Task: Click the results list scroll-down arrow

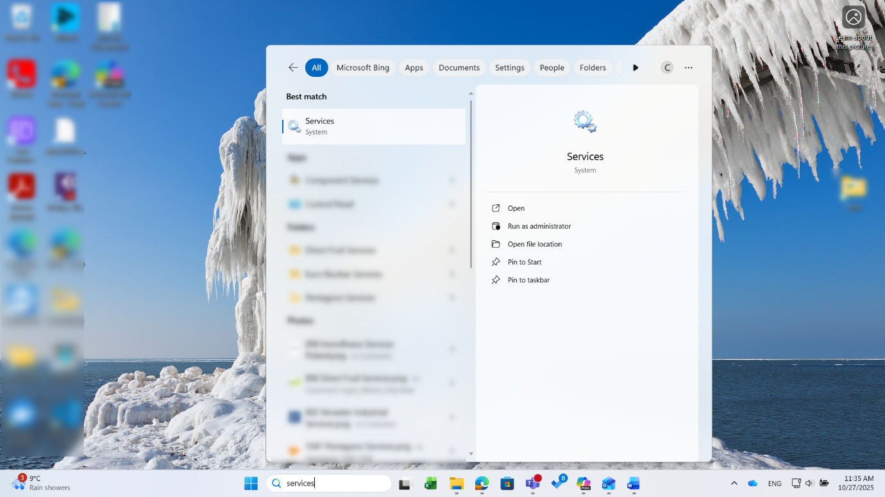Action: 471,454
